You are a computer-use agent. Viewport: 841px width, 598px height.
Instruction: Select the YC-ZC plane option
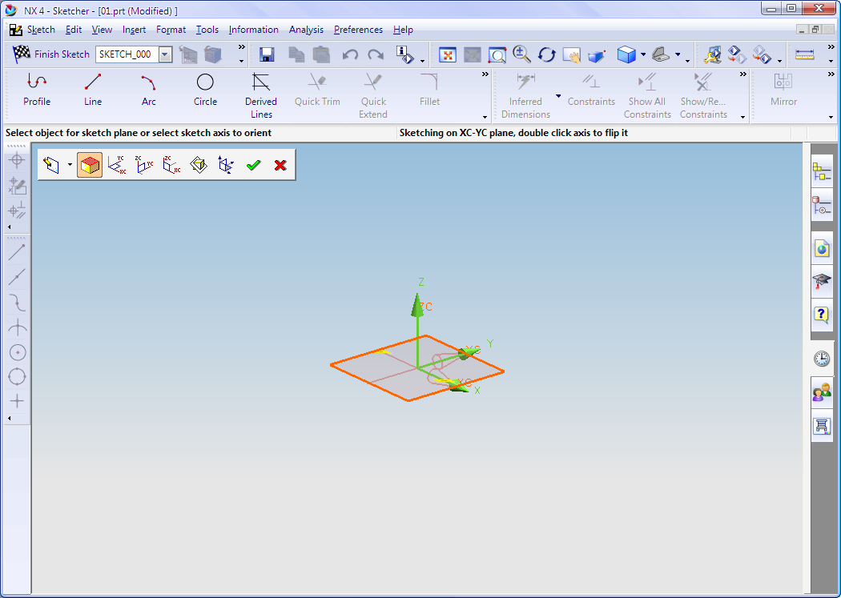coord(144,165)
